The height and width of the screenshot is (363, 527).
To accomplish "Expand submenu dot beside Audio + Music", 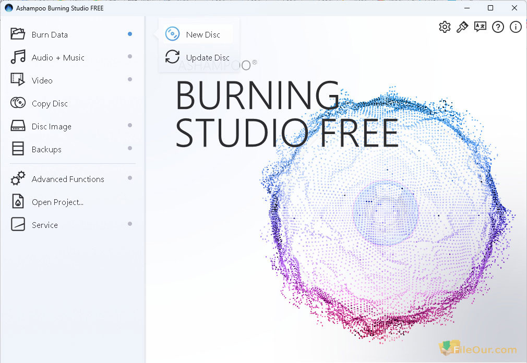I will coord(130,56).
